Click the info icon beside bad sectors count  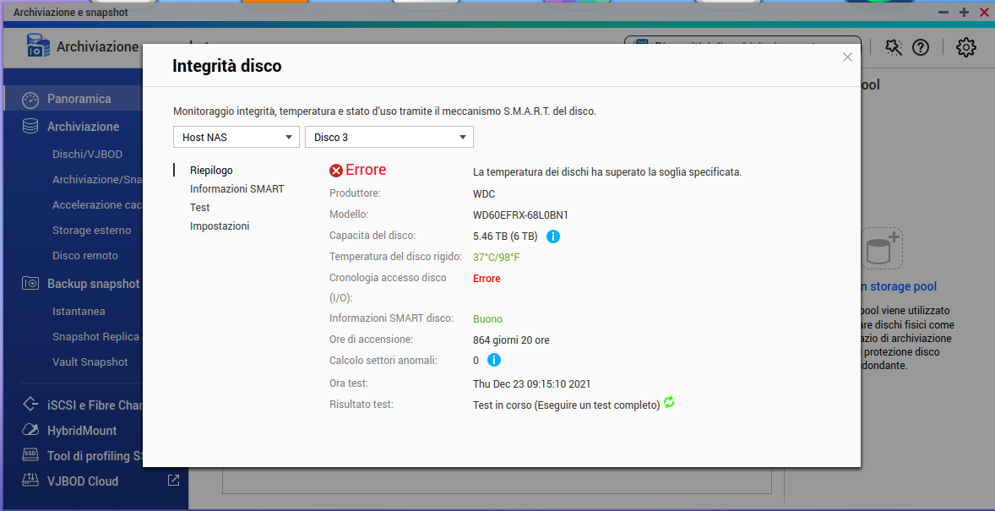click(x=494, y=361)
